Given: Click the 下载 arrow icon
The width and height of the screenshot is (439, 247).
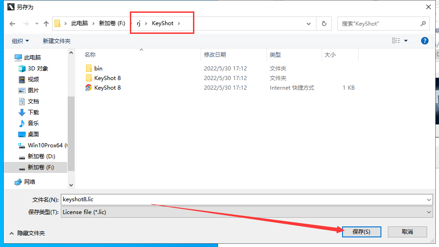Looking at the screenshot, I should (22, 113).
